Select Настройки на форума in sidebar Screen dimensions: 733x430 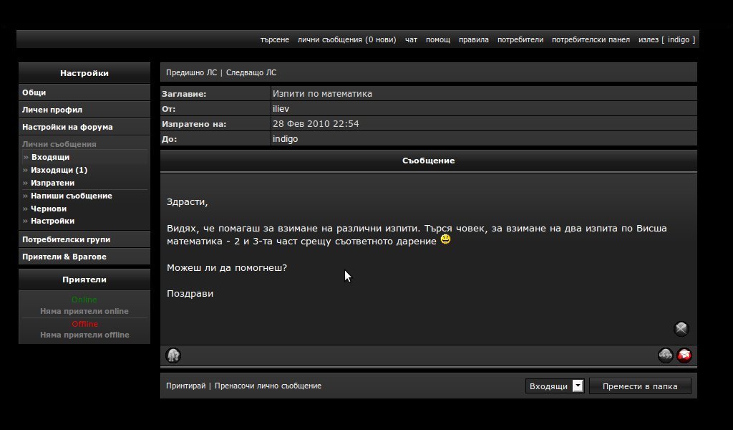click(x=67, y=127)
